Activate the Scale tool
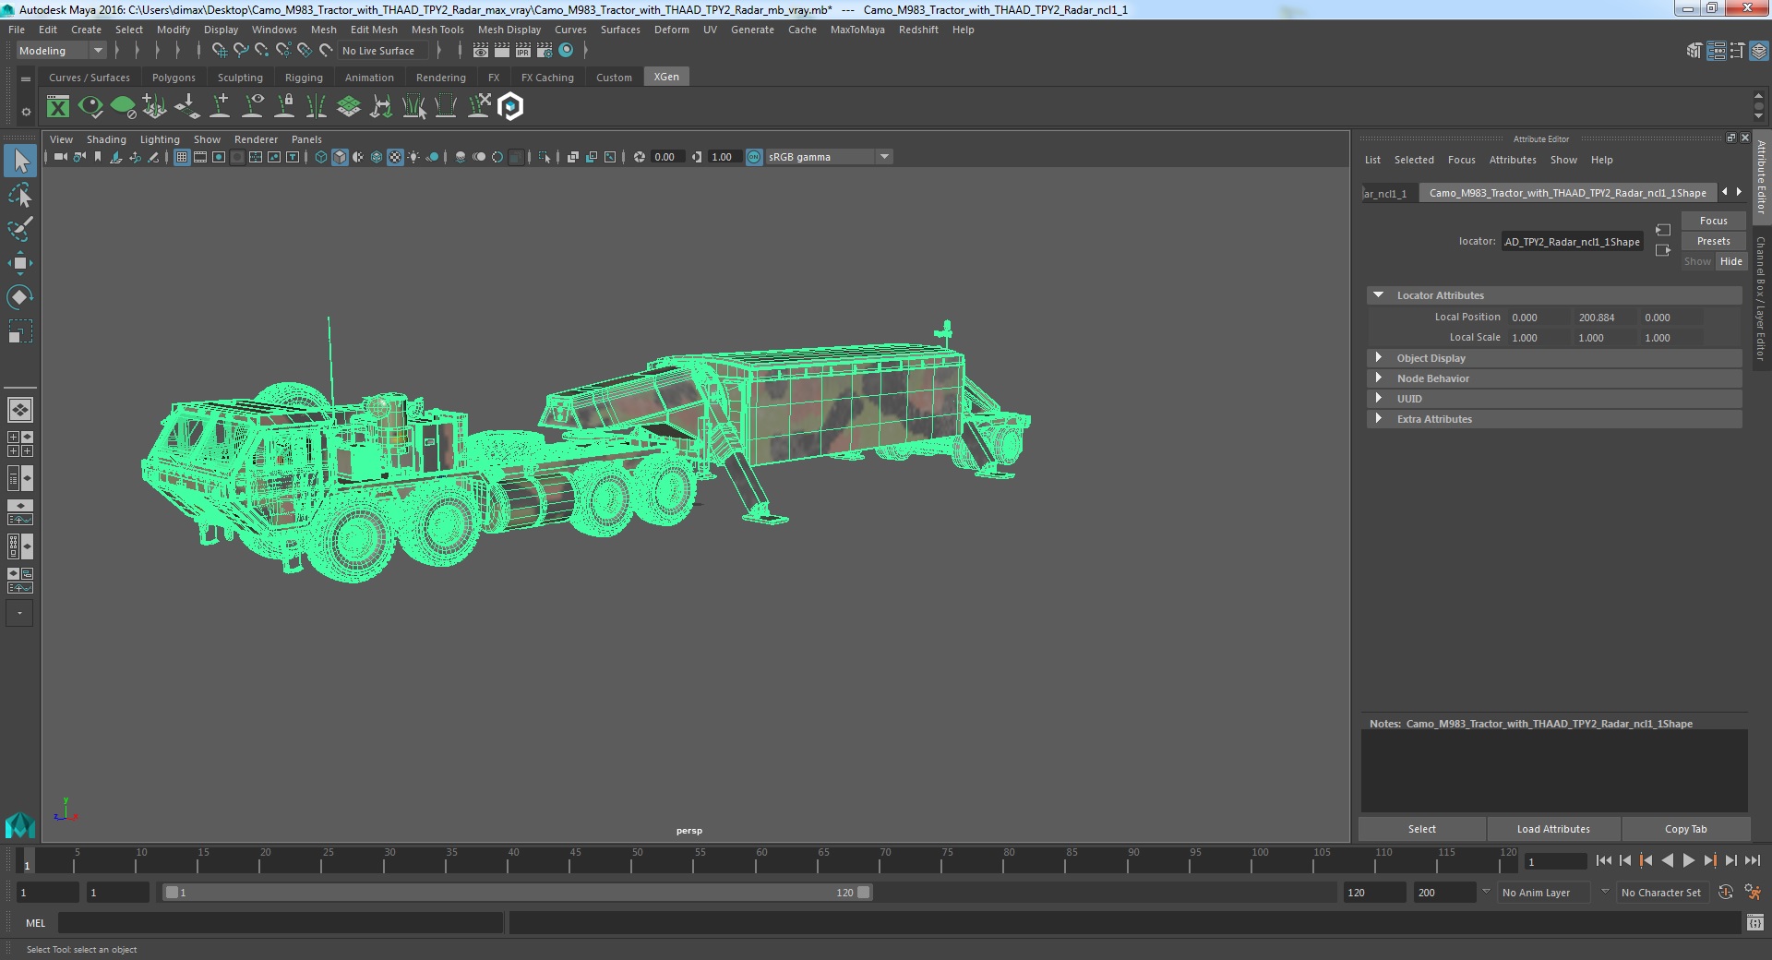Screen dimensions: 1772x960 [20, 331]
